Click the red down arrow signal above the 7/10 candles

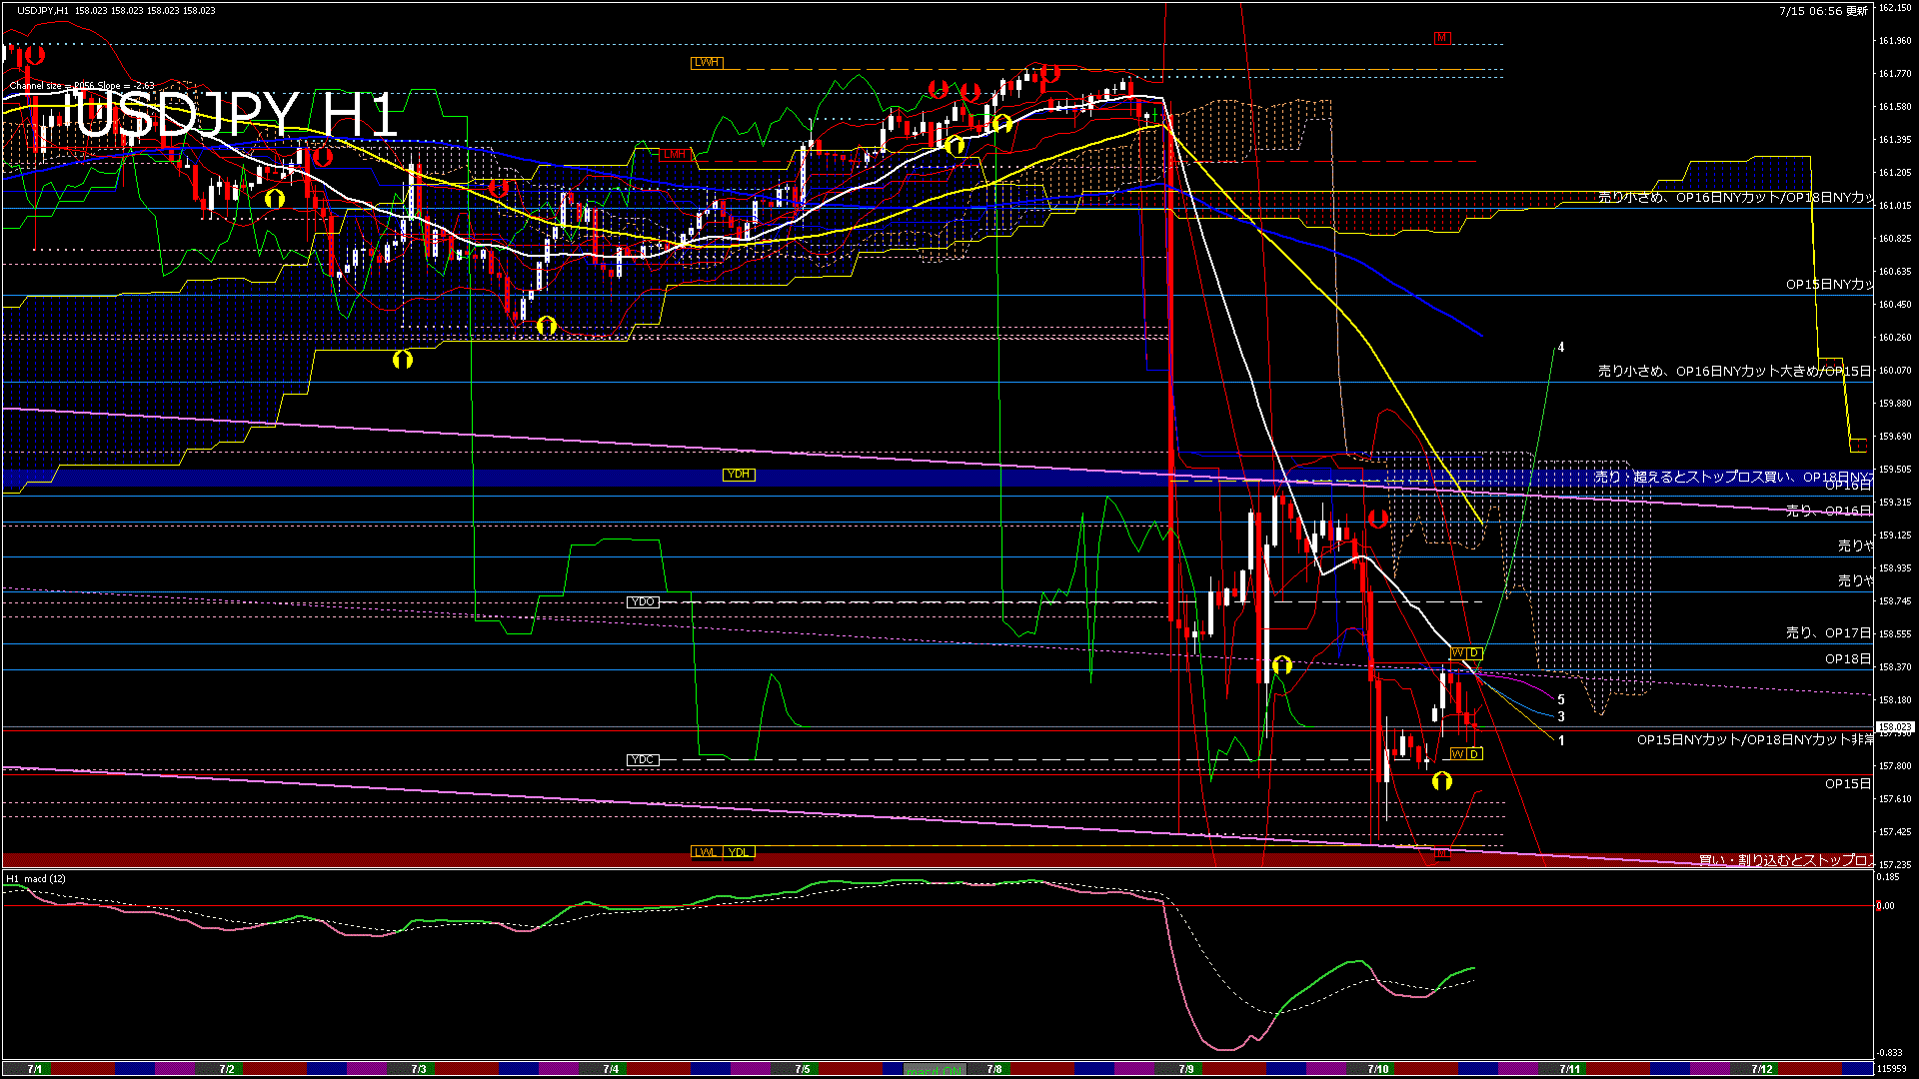1378,519
